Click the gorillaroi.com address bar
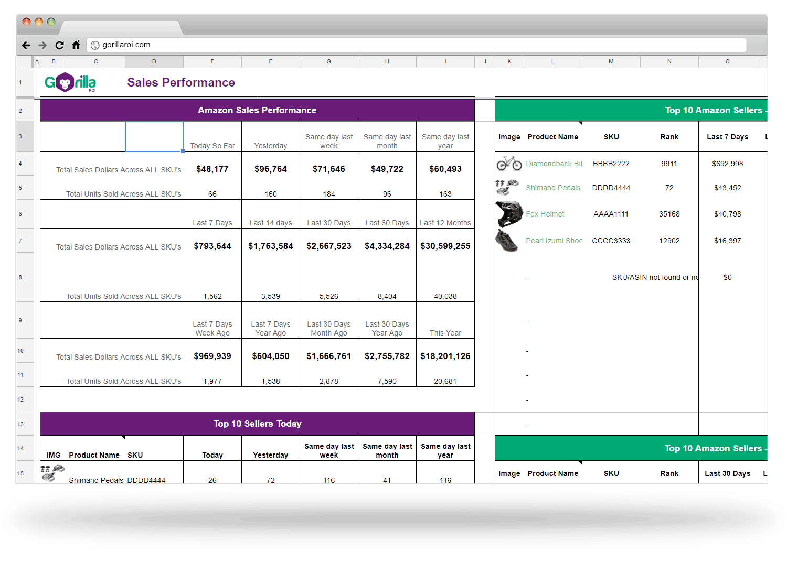The width and height of the screenshot is (787, 573). click(417, 45)
